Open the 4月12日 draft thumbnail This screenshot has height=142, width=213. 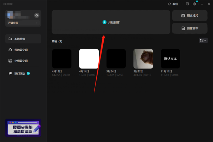62,59
